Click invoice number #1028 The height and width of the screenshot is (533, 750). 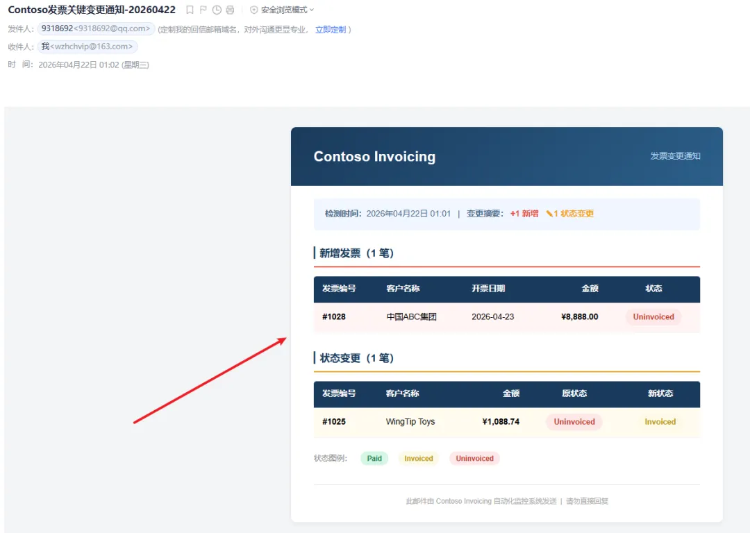tap(334, 317)
